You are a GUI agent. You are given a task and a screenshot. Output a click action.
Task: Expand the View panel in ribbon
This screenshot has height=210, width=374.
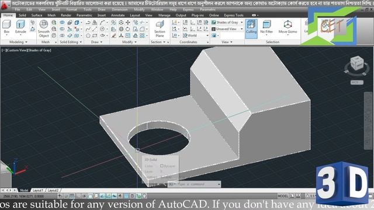(x=227, y=42)
